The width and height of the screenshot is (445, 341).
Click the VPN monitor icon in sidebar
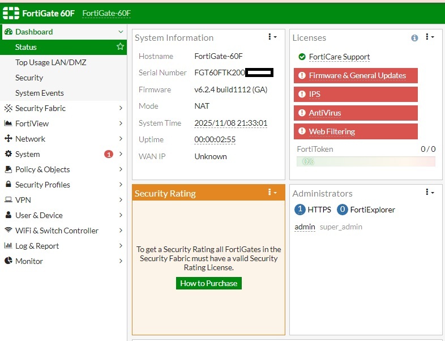[8, 200]
